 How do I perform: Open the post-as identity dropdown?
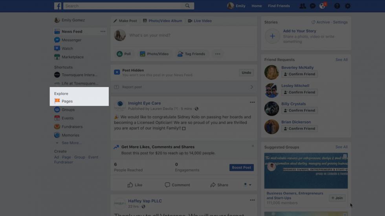[247, 185]
